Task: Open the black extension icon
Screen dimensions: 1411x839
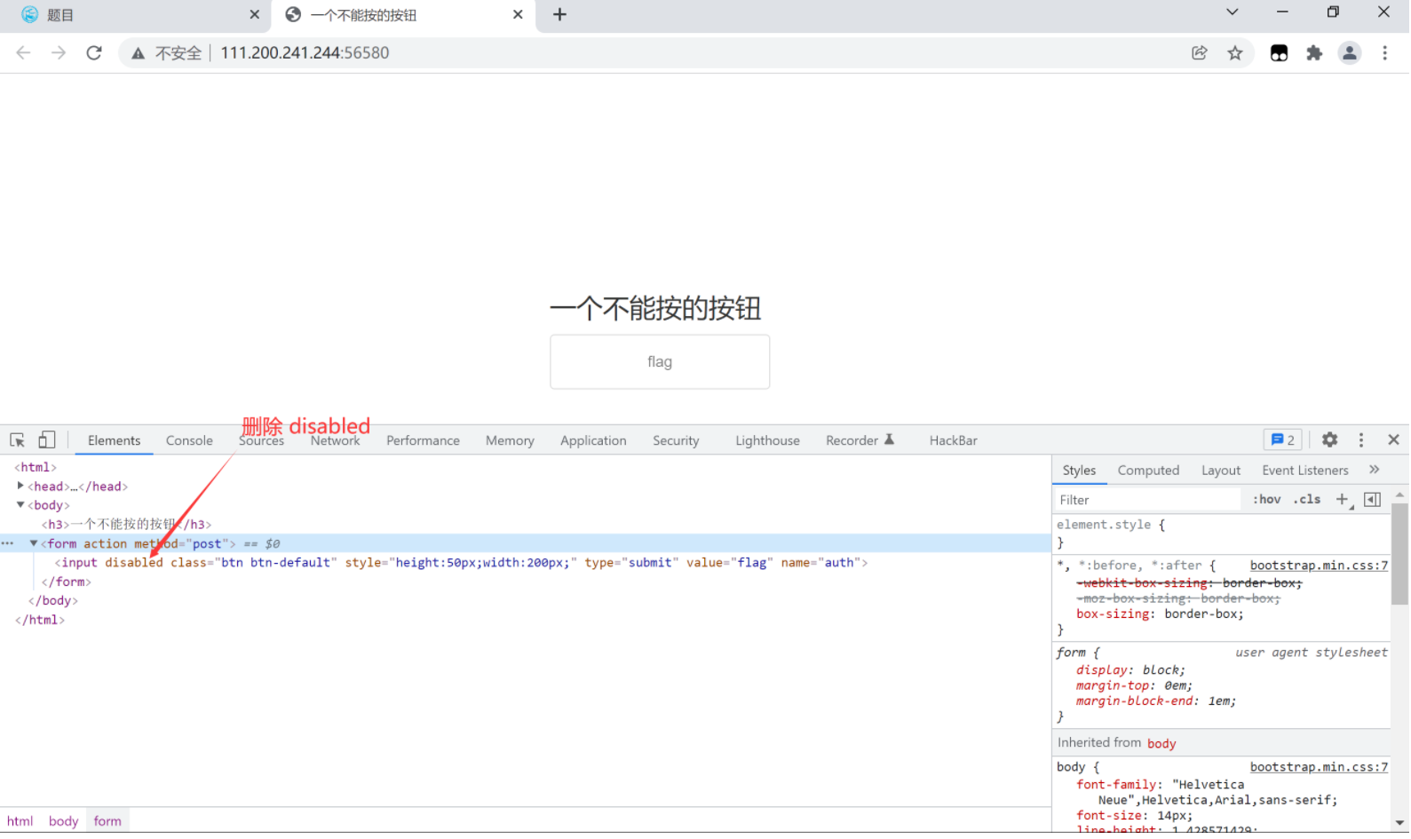Action: [x=1280, y=53]
